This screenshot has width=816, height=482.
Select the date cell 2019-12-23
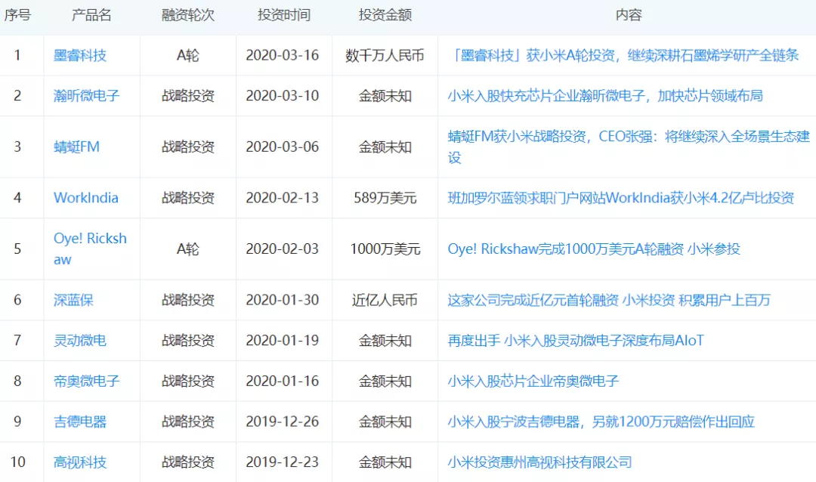283,462
